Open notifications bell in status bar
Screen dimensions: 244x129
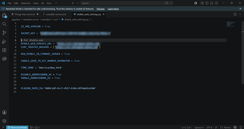(x=241, y=127)
